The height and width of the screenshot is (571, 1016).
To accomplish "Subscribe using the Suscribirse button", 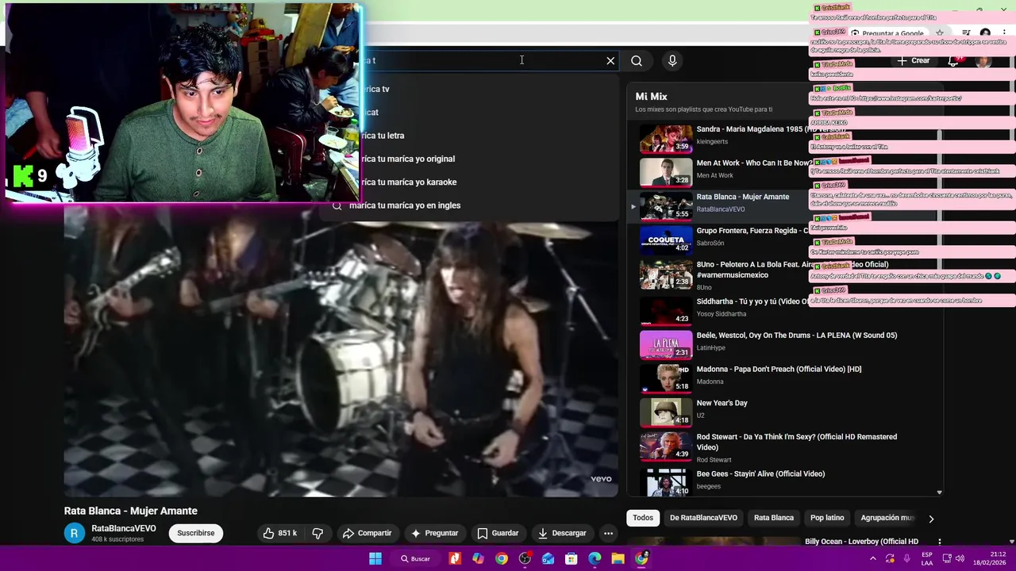I will click(x=196, y=533).
